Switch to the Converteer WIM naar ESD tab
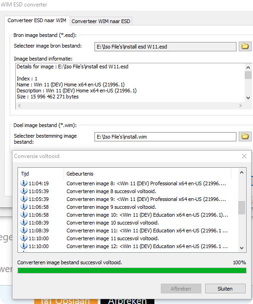 101,21
